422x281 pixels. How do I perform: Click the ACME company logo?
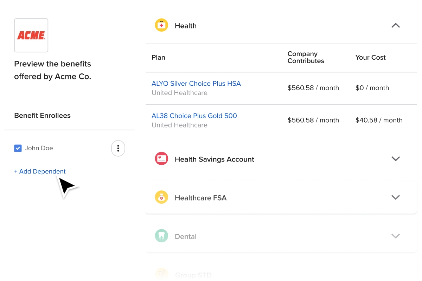point(31,35)
